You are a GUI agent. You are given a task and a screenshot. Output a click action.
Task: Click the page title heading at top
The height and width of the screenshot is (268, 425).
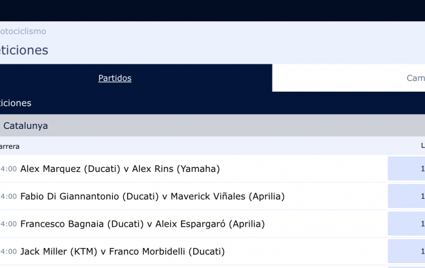pyautogui.click(x=24, y=50)
